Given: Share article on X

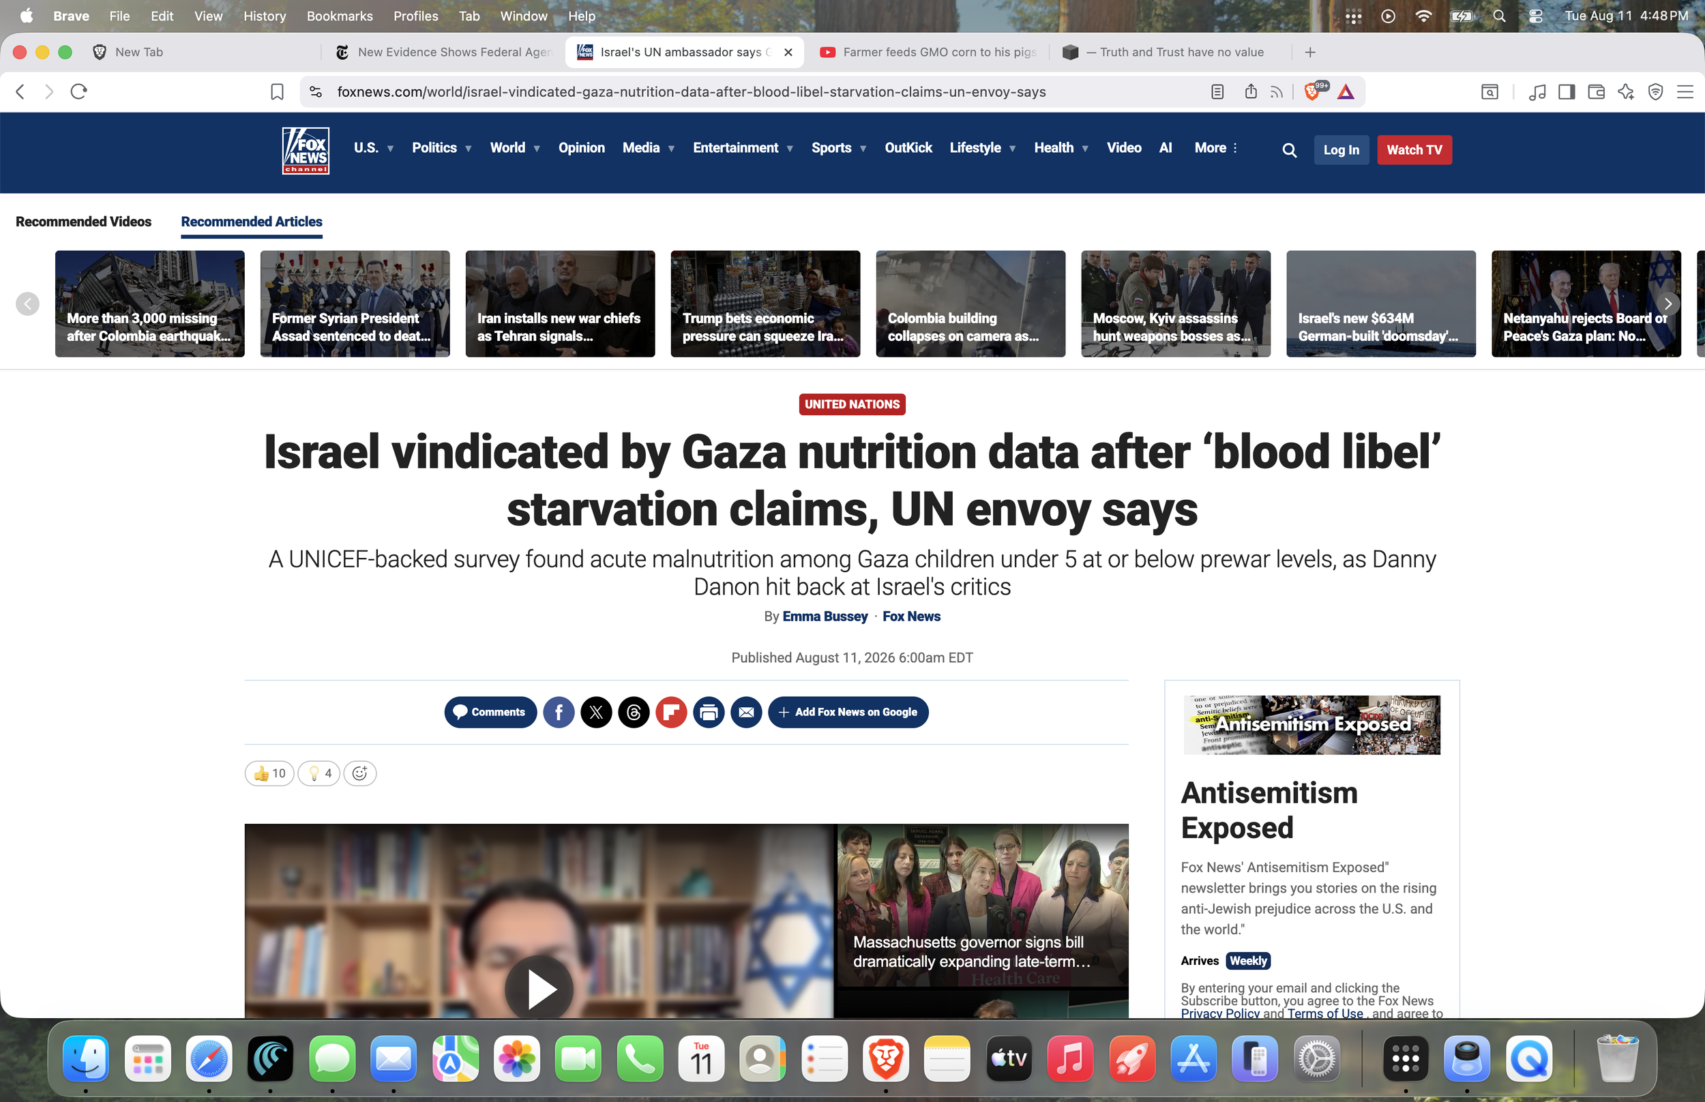Looking at the screenshot, I should tap(596, 712).
